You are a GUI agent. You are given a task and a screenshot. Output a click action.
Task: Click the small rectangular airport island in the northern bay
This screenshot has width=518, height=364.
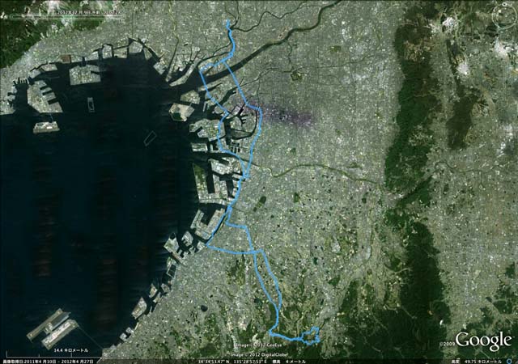pos(91,104)
